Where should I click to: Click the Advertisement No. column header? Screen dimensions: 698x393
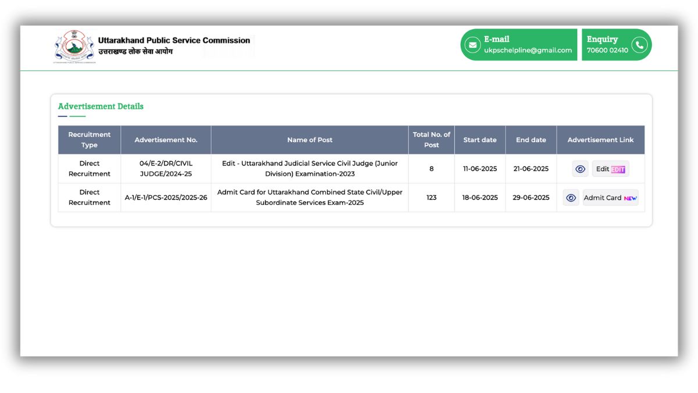[166, 140]
